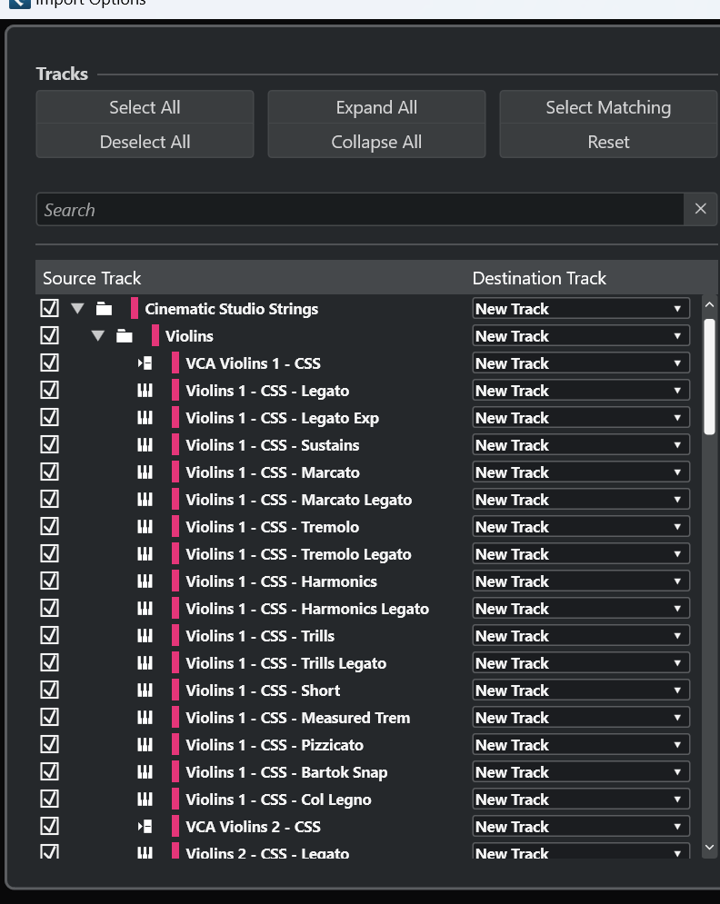Click the Reset button
Viewport: 720px width, 904px height.
(609, 142)
